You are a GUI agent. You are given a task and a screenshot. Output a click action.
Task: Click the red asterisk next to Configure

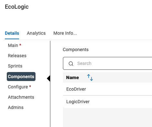pyautogui.click(x=30, y=86)
